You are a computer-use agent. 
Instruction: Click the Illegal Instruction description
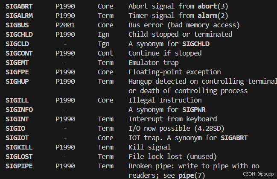click(165, 100)
